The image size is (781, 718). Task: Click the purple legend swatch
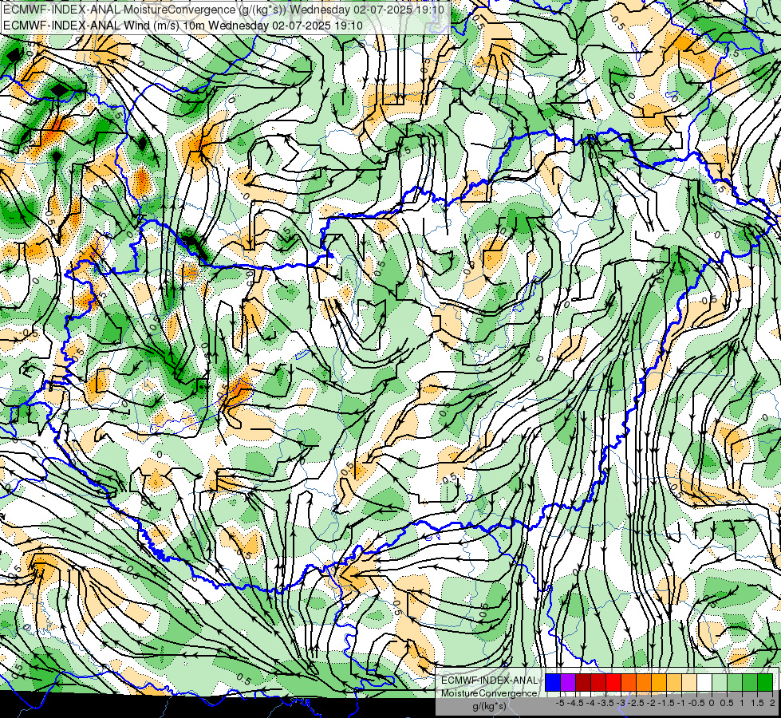[x=568, y=682]
